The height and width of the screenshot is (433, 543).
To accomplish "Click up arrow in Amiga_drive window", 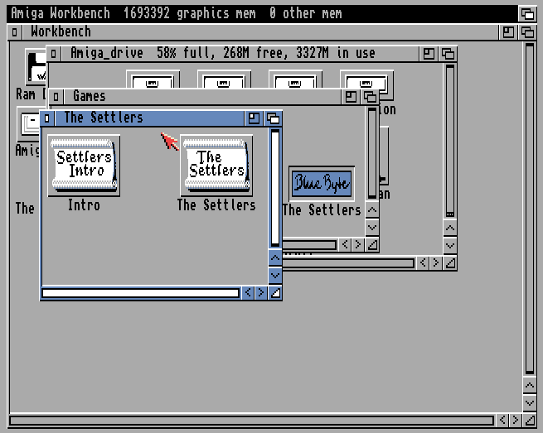I will coord(450,228).
